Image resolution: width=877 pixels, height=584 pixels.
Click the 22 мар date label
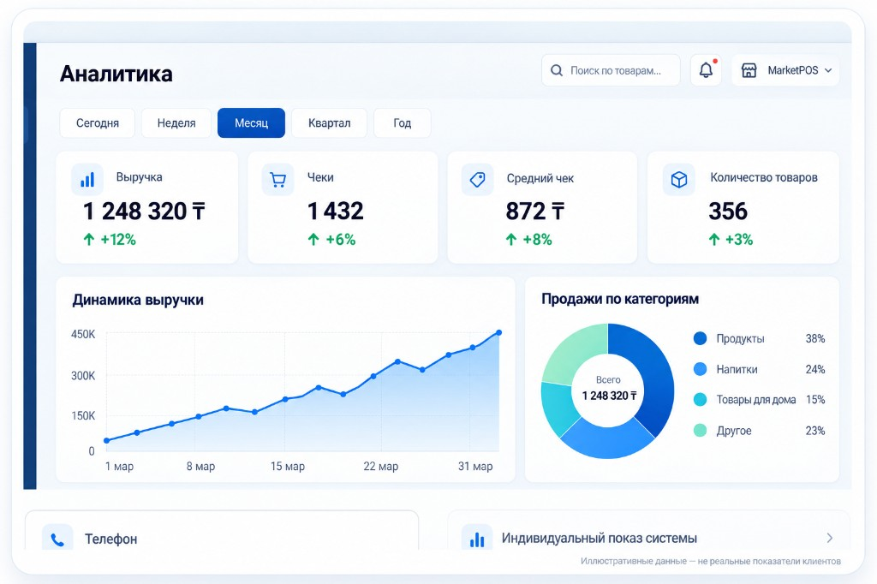[381, 466]
